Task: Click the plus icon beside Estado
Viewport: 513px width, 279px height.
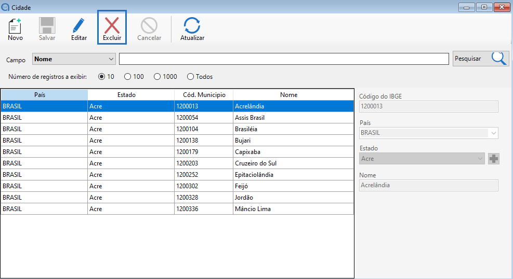Action: (493, 159)
